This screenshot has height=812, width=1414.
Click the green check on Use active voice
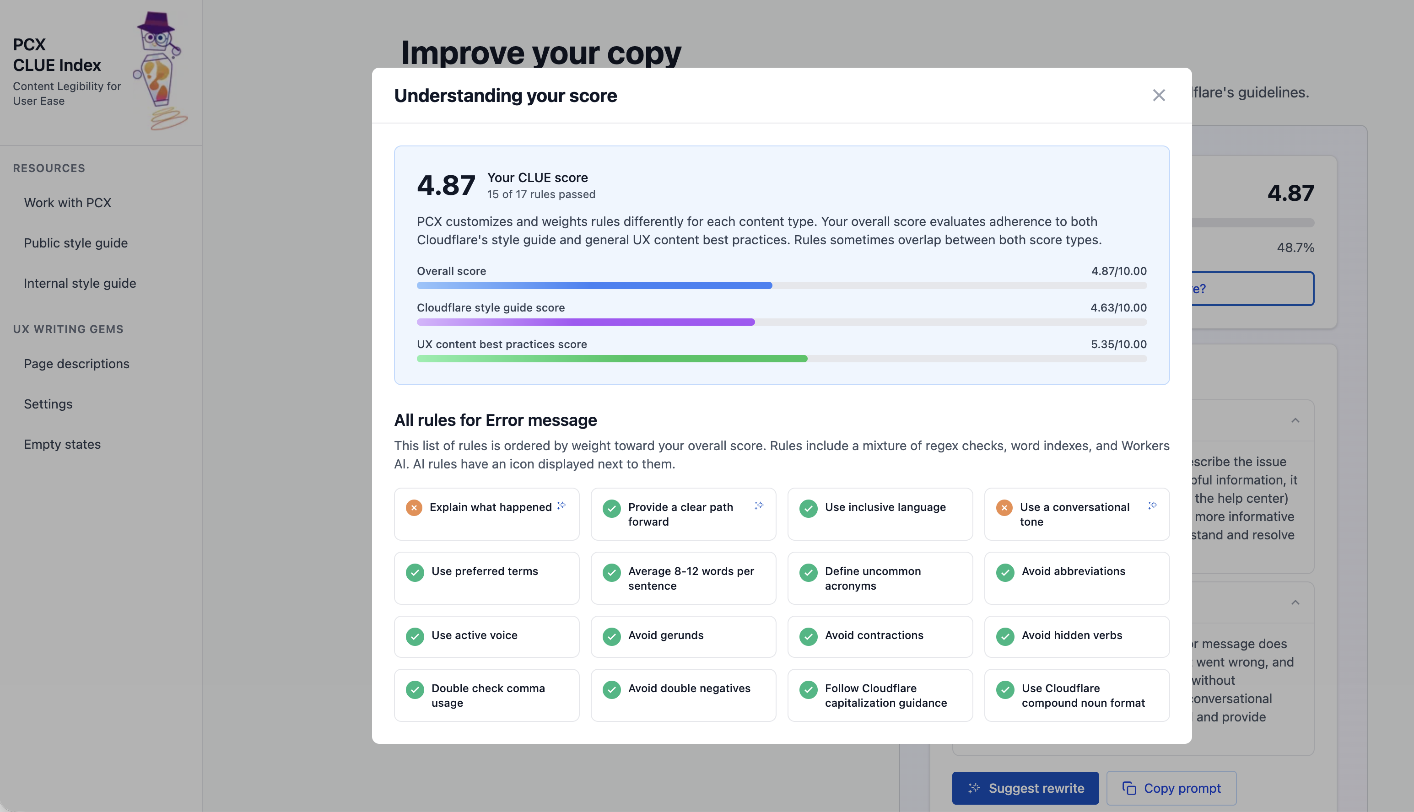(415, 636)
